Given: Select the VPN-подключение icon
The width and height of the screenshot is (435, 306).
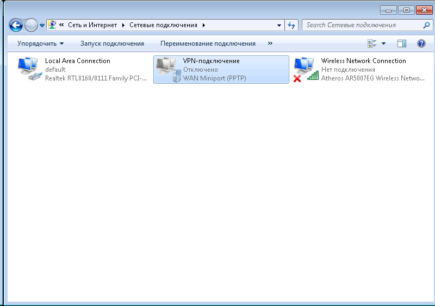Looking at the screenshot, I should (168, 70).
